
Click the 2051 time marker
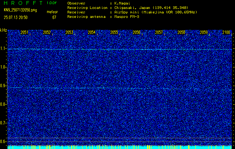coord(24,32)
